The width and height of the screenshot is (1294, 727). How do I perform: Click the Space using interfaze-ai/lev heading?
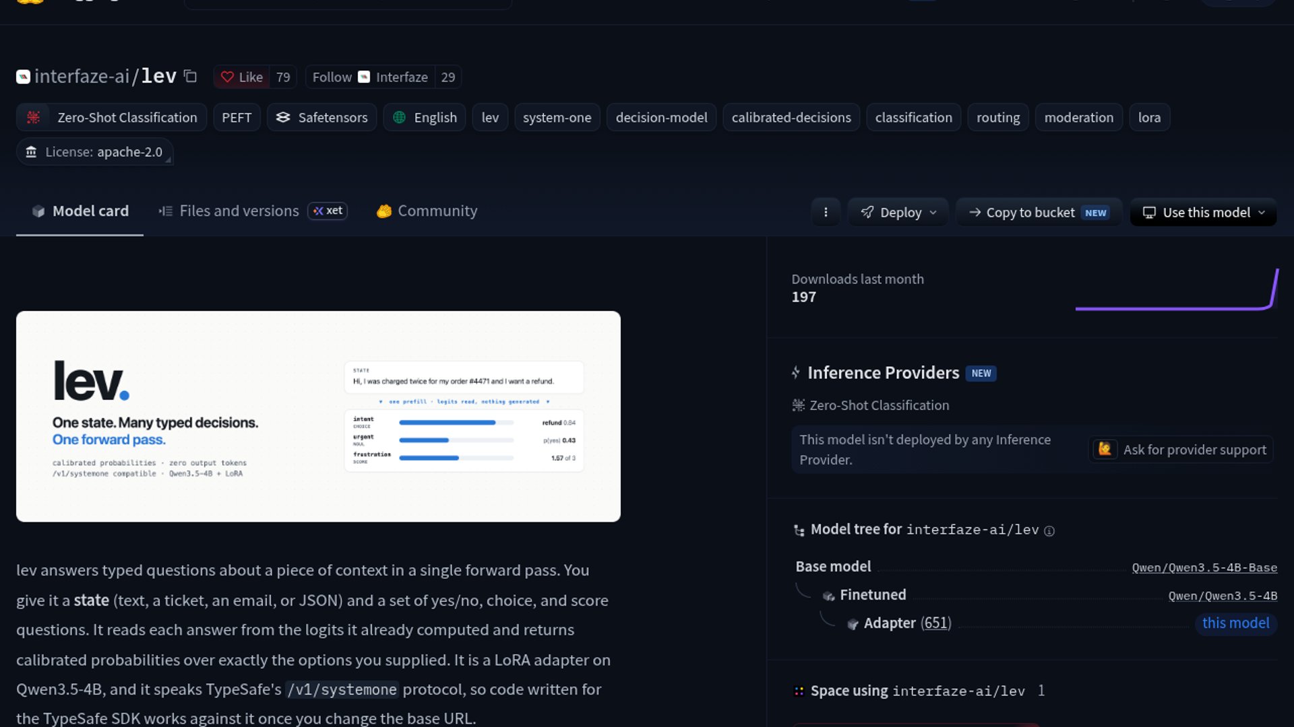point(917,691)
